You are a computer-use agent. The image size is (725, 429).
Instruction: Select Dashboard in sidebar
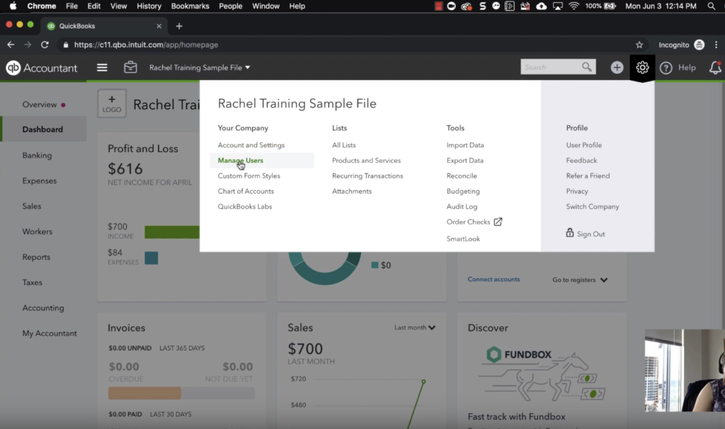43,130
